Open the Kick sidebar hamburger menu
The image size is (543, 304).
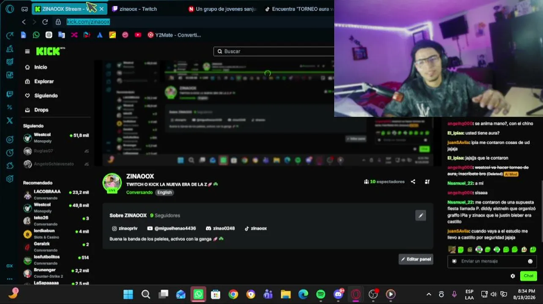point(27,52)
